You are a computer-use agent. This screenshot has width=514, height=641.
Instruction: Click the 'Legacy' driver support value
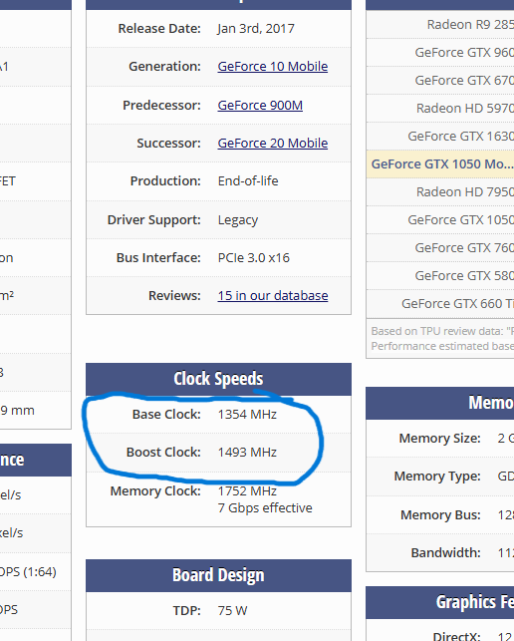(x=238, y=220)
